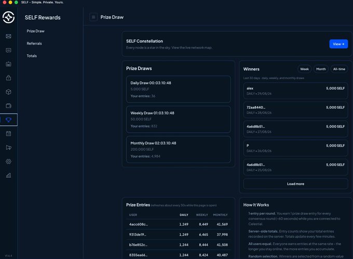
Task: Click the version label V1.6.4
Action: pyautogui.click(x=8, y=255)
